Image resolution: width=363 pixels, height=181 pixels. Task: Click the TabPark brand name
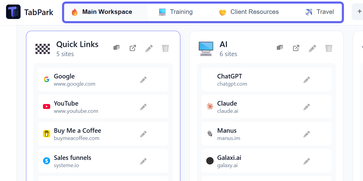39,12
